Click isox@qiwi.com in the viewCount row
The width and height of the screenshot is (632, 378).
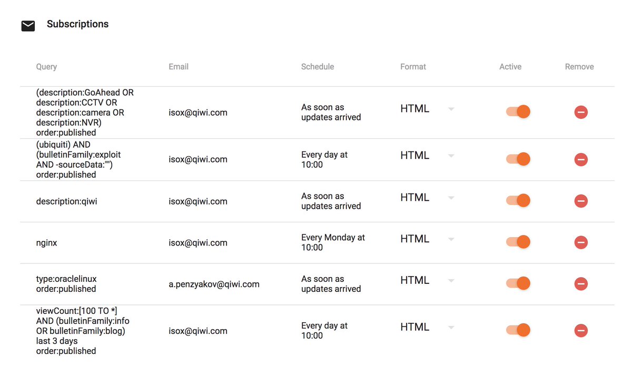[198, 331]
